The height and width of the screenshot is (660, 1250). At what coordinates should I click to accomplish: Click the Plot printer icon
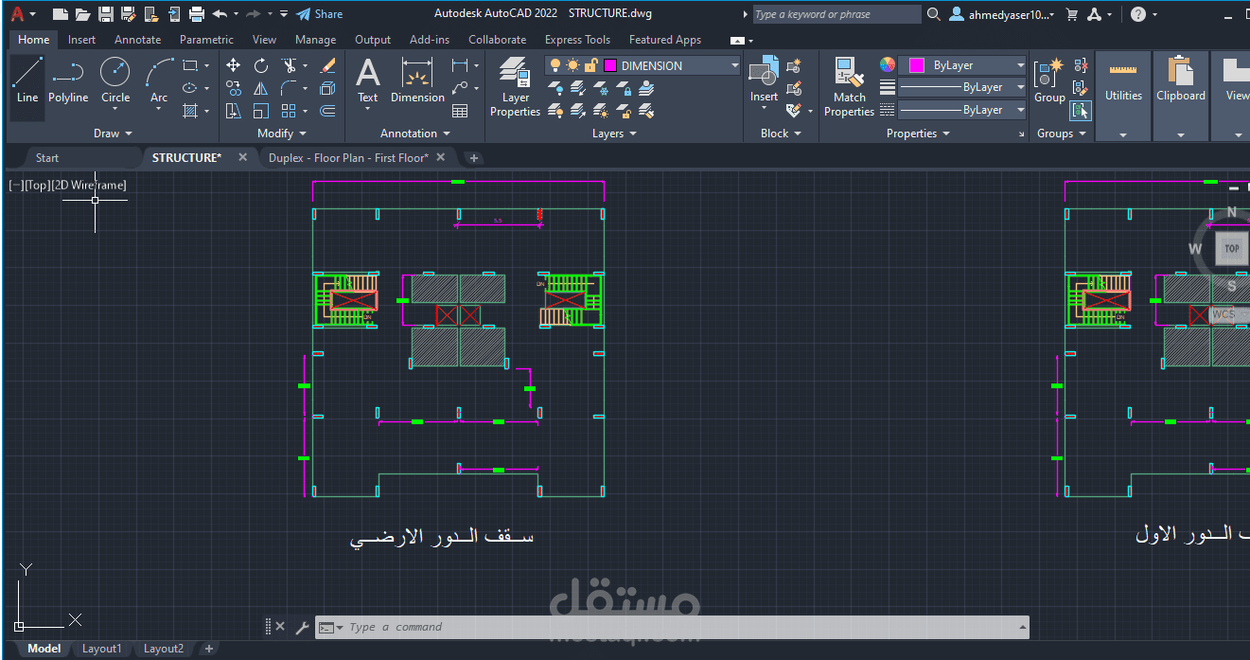tap(197, 14)
